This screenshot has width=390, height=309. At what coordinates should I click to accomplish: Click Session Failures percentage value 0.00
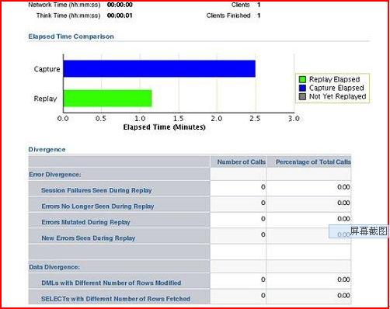point(343,187)
